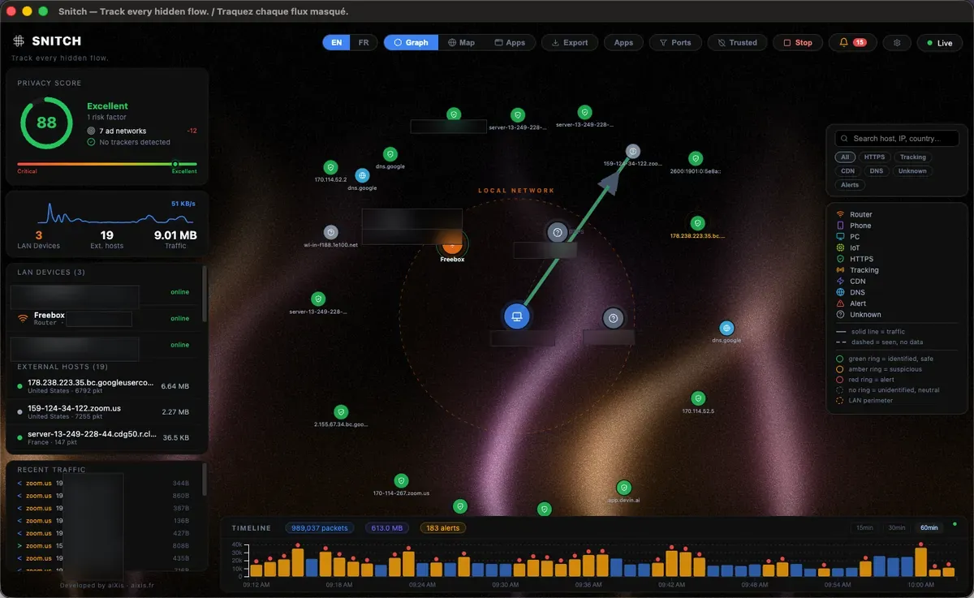This screenshot has height=598, width=974.
Task: Focus the Search host, IP, country field
Action: tap(897, 139)
